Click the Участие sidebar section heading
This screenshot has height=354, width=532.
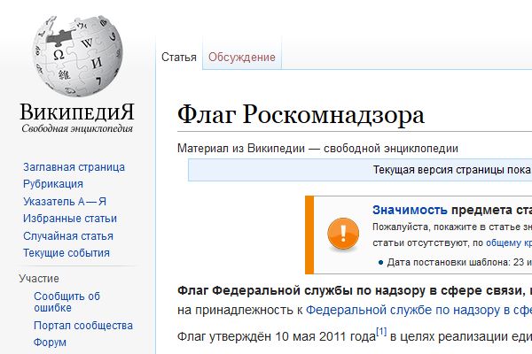coord(39,279)
